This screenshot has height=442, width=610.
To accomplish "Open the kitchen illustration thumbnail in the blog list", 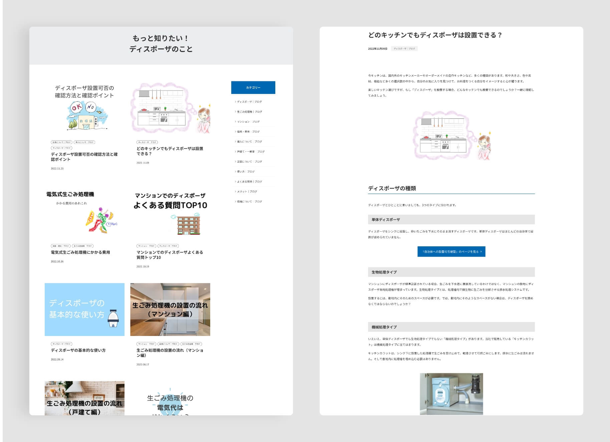I will (x=170, y=107).
